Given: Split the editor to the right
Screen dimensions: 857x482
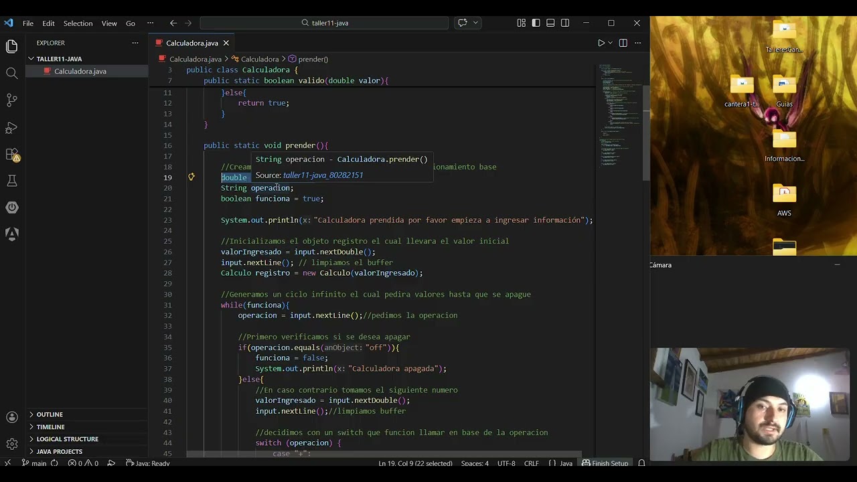Looking at the screenshot, I should 623,43.
